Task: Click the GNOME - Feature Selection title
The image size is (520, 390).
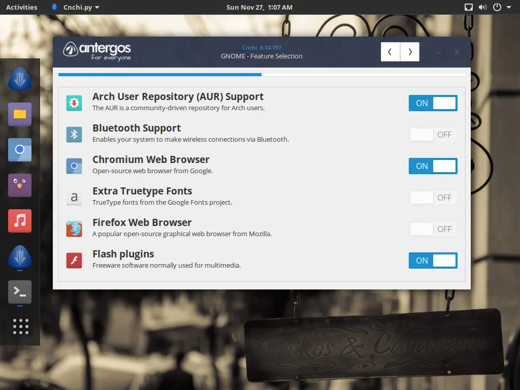Action: [x=262, y=56]
